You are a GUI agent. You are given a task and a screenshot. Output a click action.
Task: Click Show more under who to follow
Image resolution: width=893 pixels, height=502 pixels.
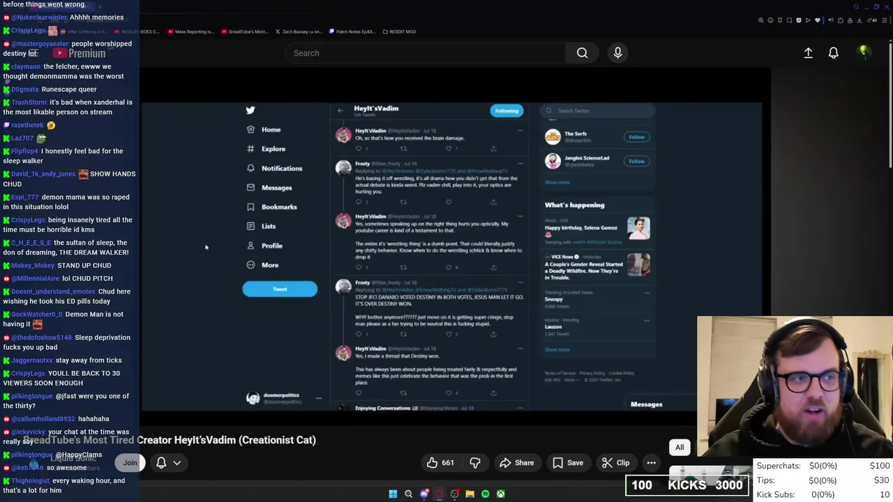[557, 183]
